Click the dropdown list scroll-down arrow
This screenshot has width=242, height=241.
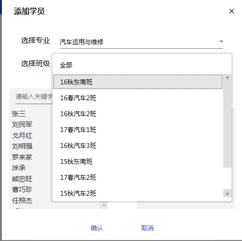pyautogui.click(x=227, y=193)
